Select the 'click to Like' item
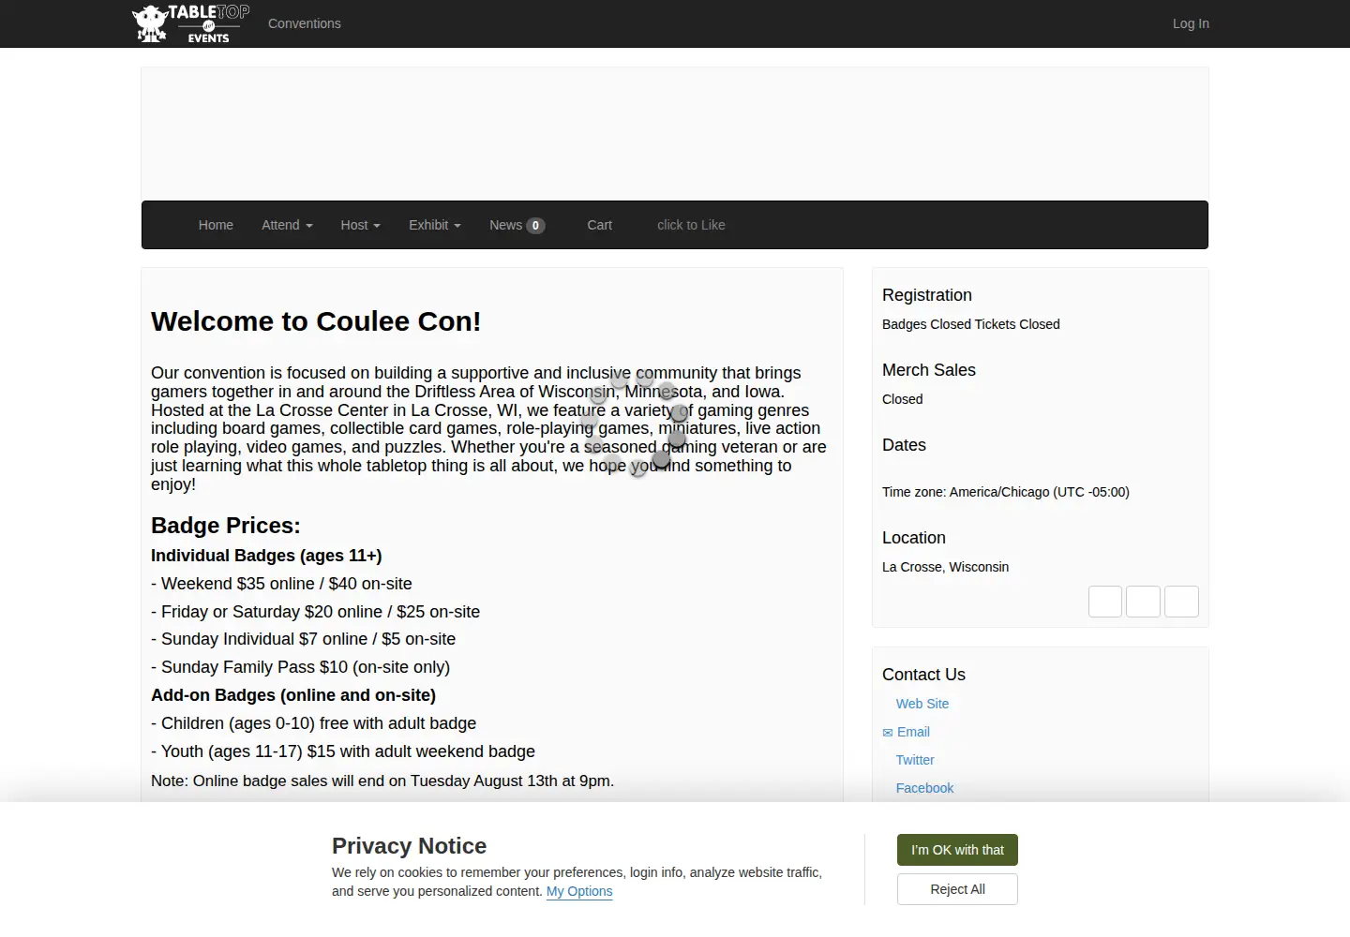 (x=691, y=225)
